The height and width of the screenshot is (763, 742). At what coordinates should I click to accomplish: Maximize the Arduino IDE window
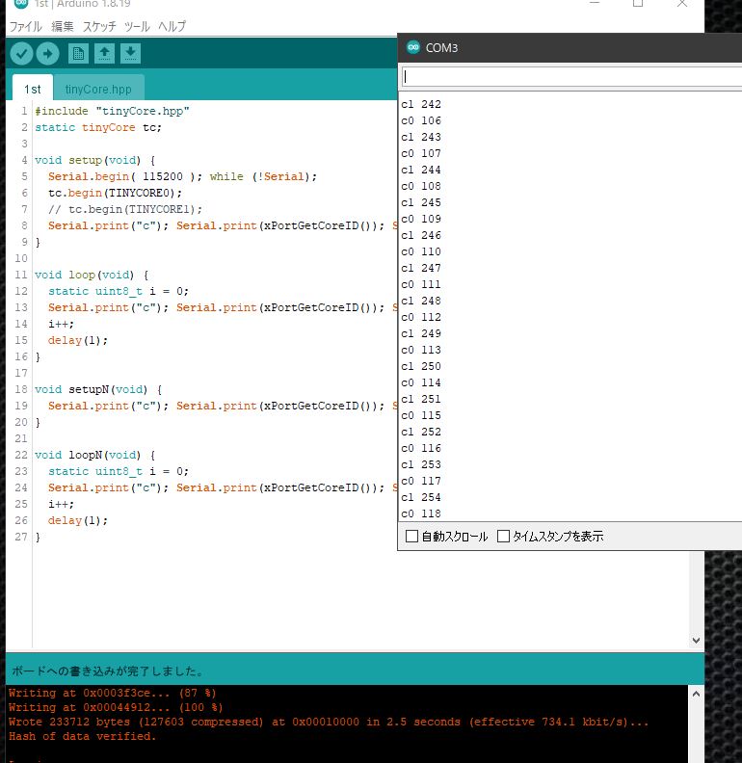coord(637,4)
